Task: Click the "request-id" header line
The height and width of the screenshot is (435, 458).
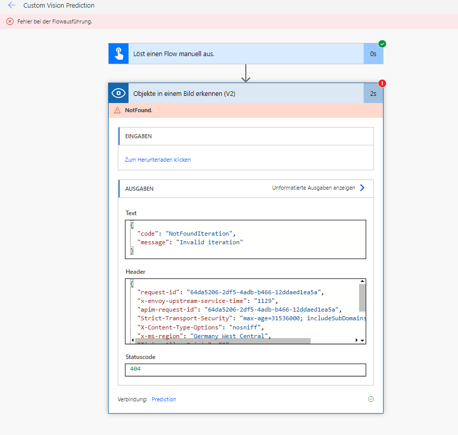Action: pyautogui.click(x=231, y=292)
